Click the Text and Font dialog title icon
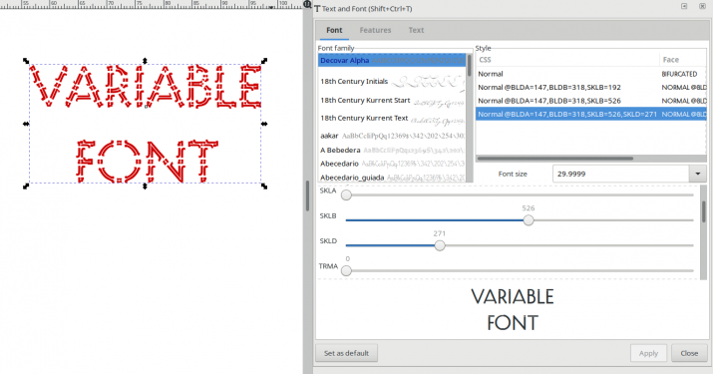The height and width of the screenshot is (374, 713). click(317, 9)
